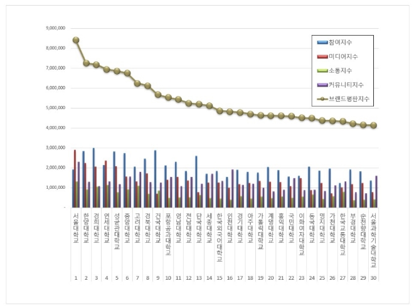Viewport: 414px width, 308px height.
Task: Select the 5,000,000 y-axis label
Action: 58,108
